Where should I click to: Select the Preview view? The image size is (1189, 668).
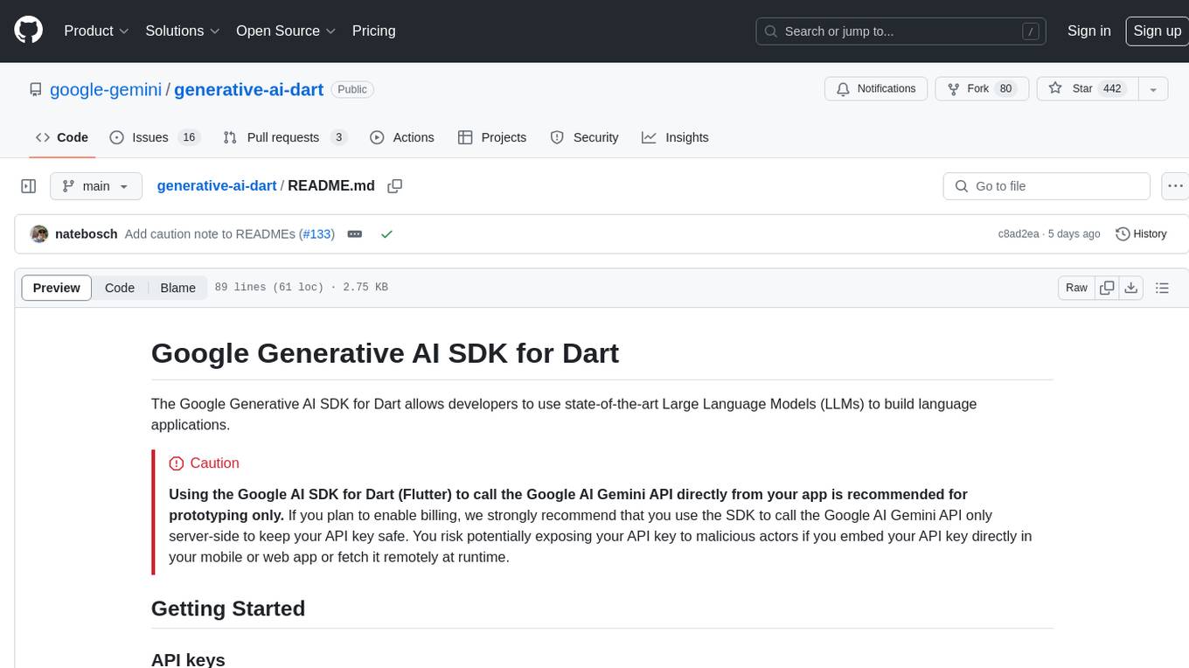point(57,288)
